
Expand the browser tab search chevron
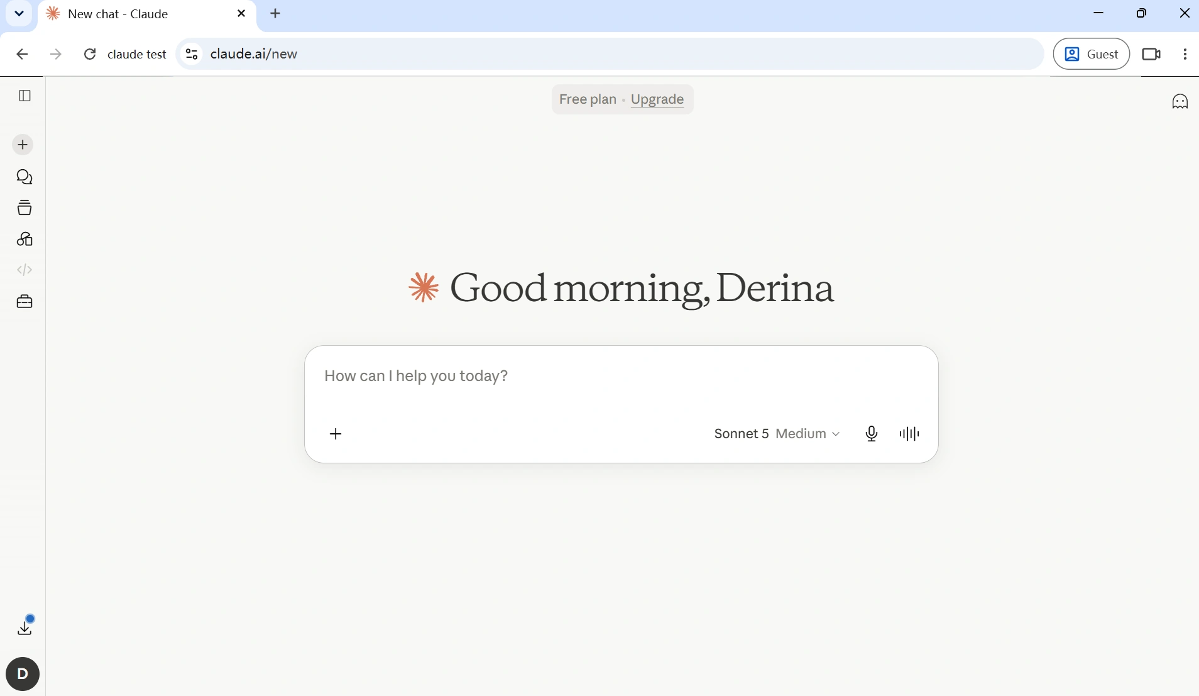[x=19, y=13]
